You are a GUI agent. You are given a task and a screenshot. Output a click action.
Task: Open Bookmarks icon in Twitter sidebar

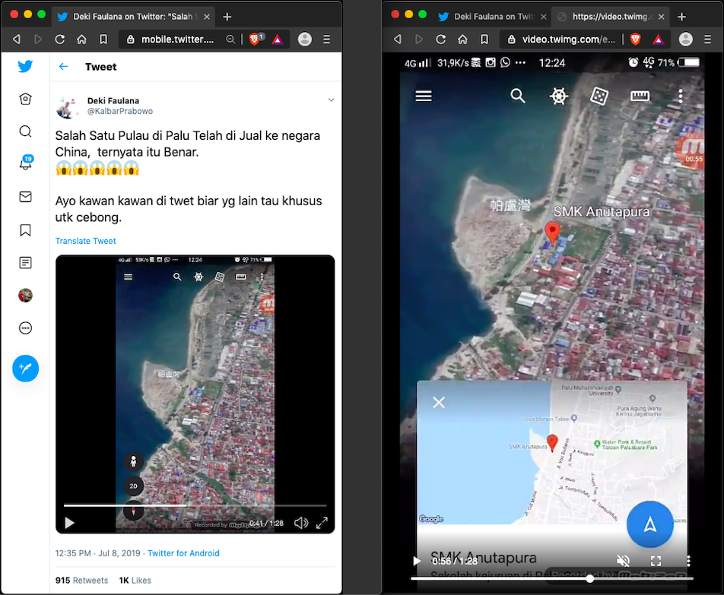click(25, 230)
